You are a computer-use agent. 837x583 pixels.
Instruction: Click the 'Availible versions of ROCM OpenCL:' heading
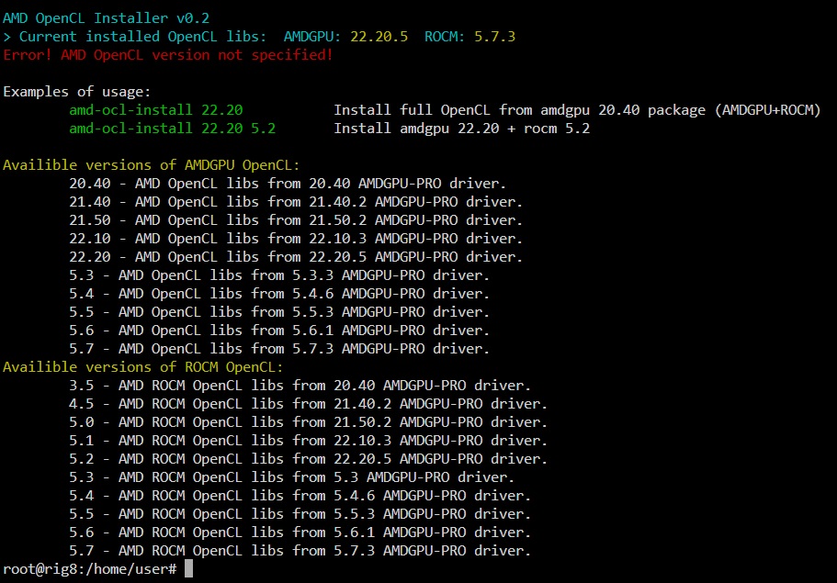coord(143,367)
